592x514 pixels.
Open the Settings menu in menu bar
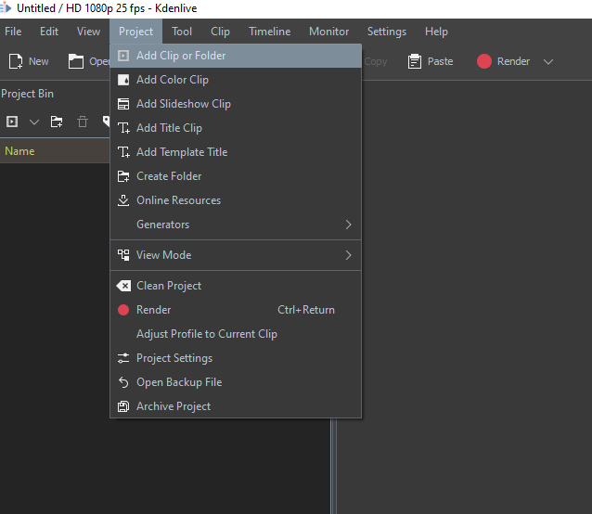386,32
